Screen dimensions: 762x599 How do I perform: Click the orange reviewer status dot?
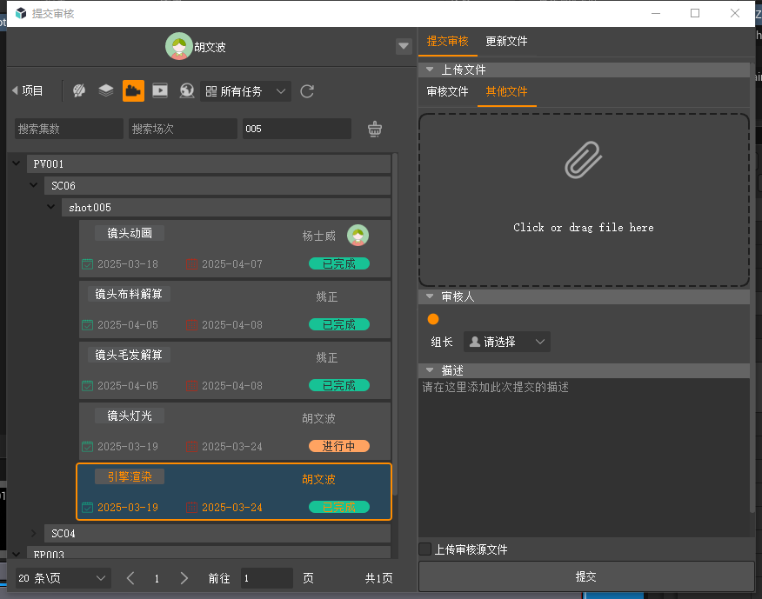pos(433,319)
